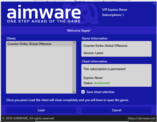This screenshot has width=157, height=122.
Task: Close the aimware loader window with X
Action: point(154,3)
